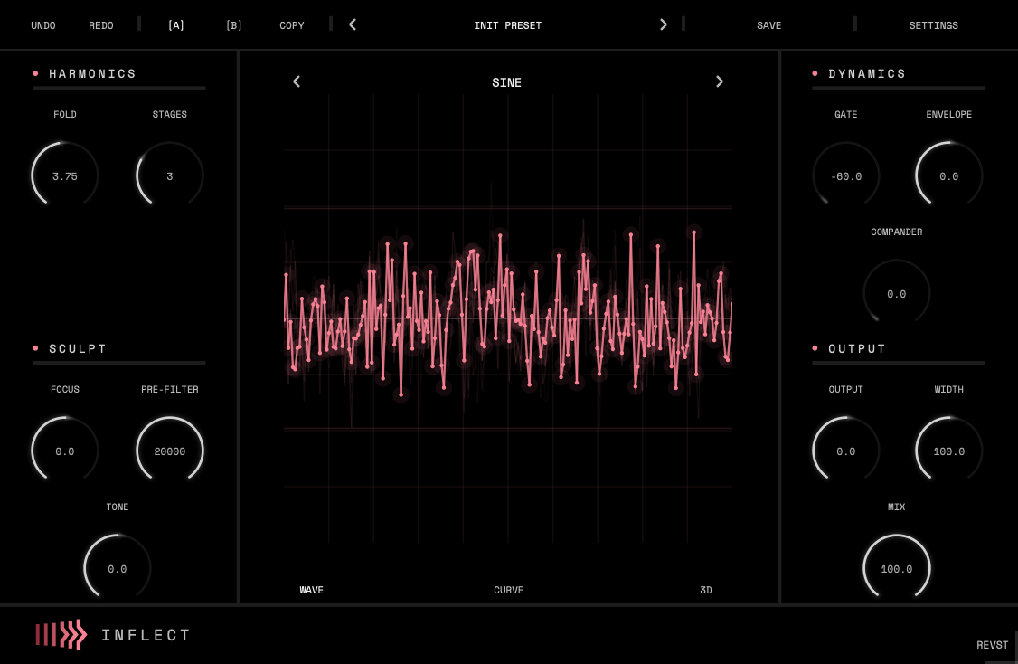This screenshot has width=1018, height=664.
Task: Click the PRE-FILTER label
Action: click(169, 389)
